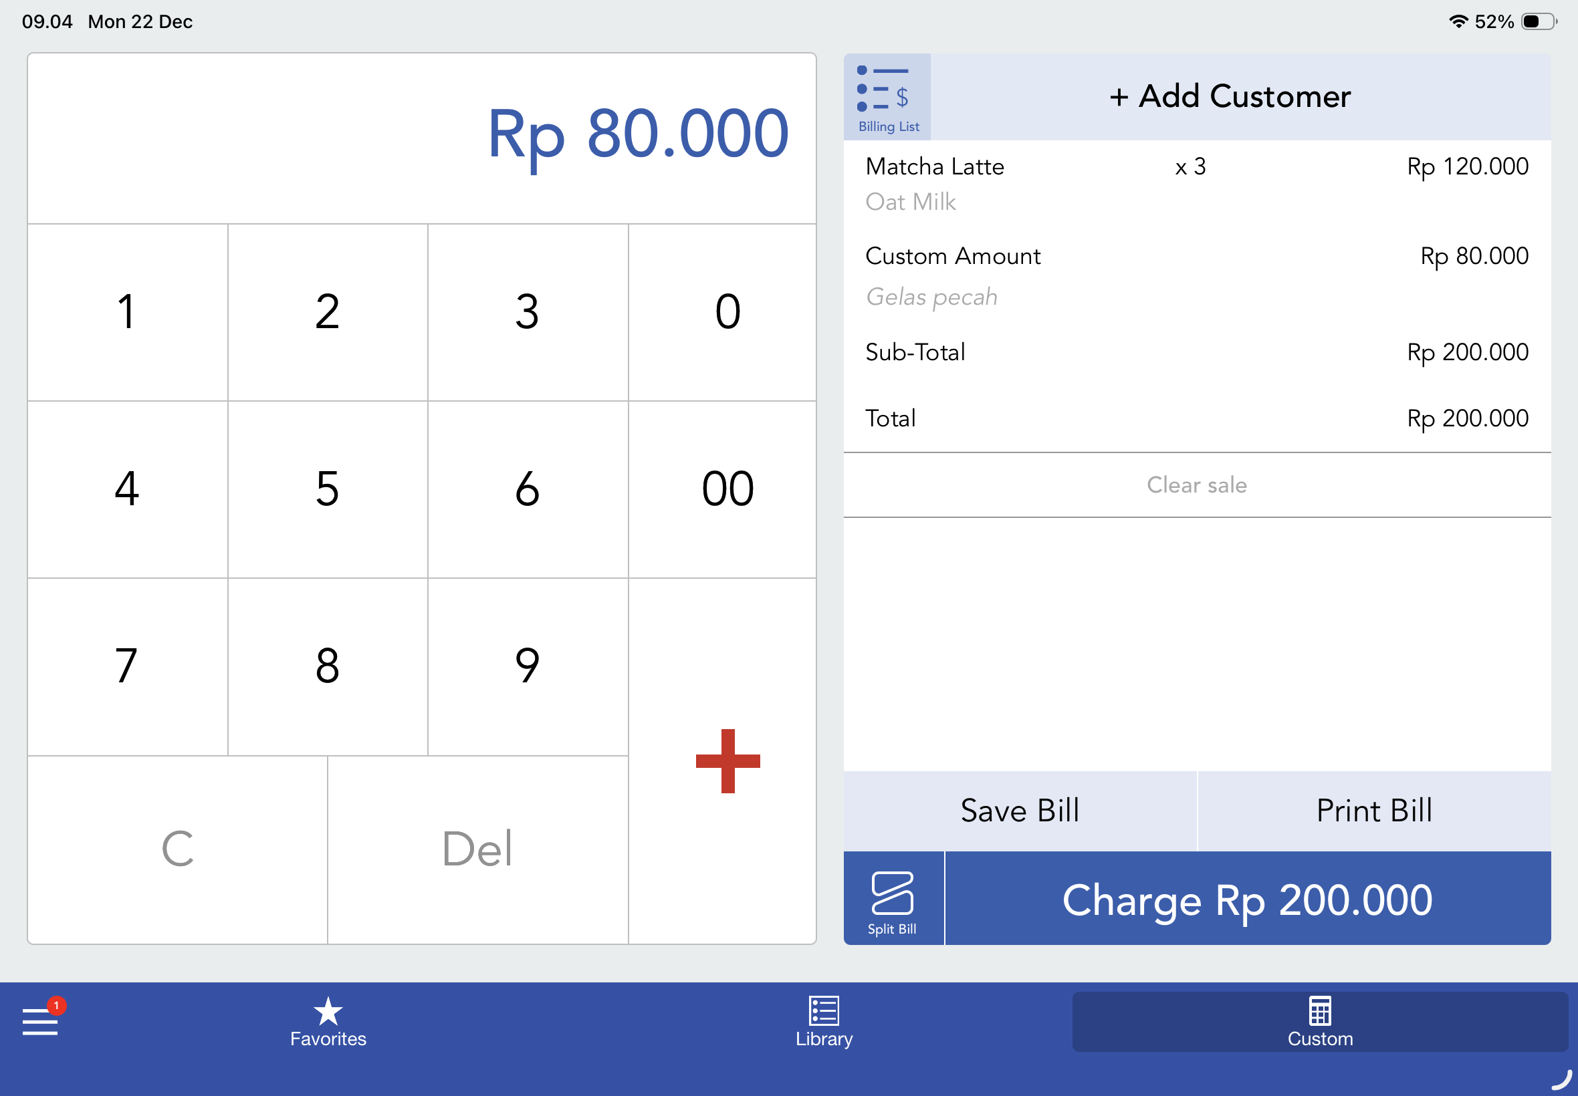This screenshot has width=1578, height=1096.
Task: Tap Print Bill
Action: (x=1374, y=811)
